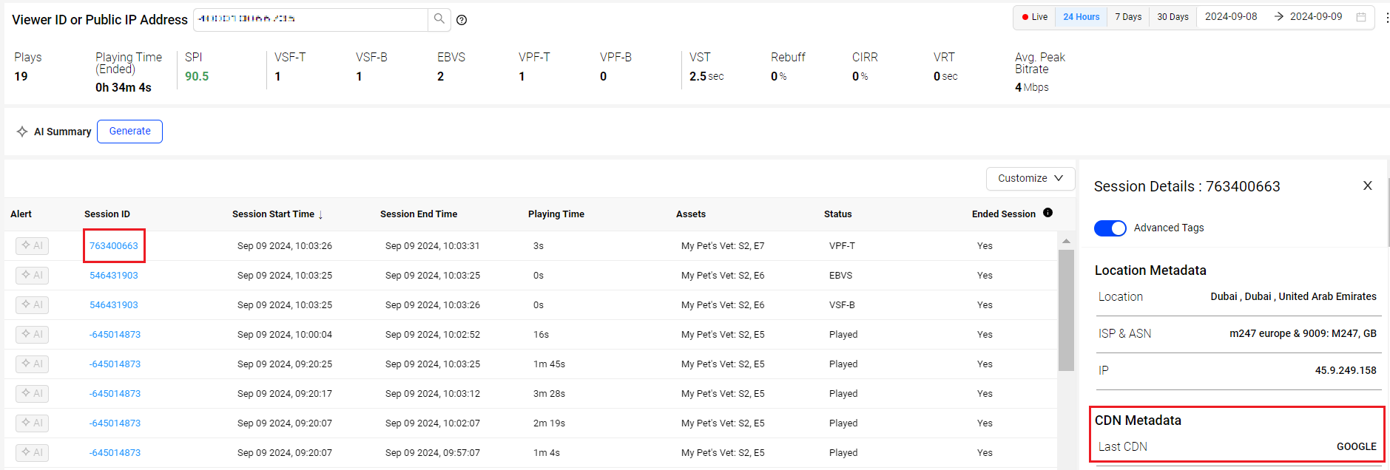Select the 7 Days time range
Screen dimensions: 1390x470
1127,17
